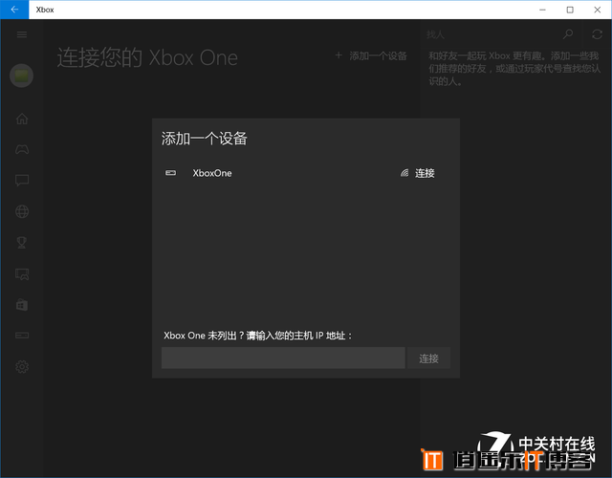Open the hamburger navigation menu

coord(22,34)
